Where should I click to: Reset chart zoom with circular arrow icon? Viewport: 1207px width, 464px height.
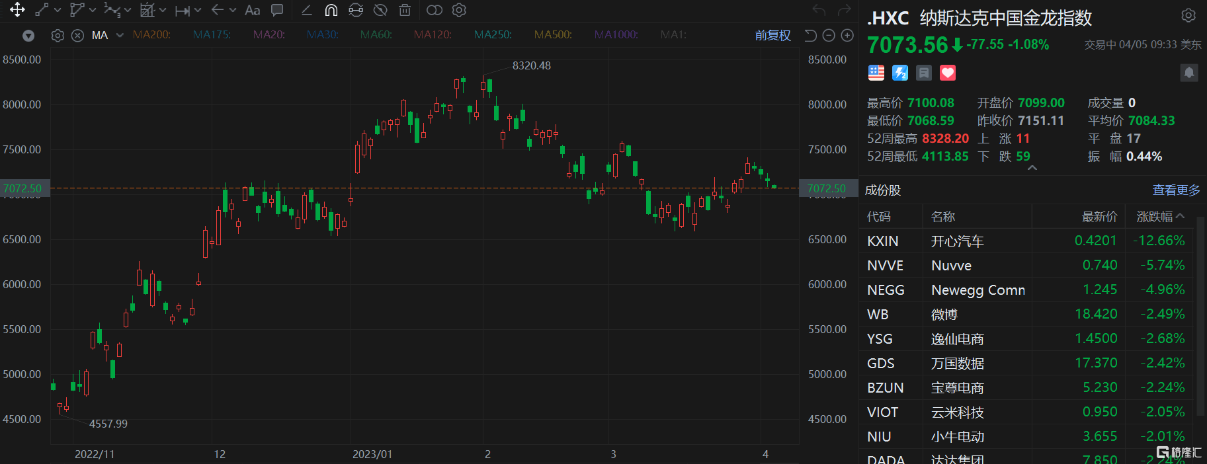coord(811,35)
